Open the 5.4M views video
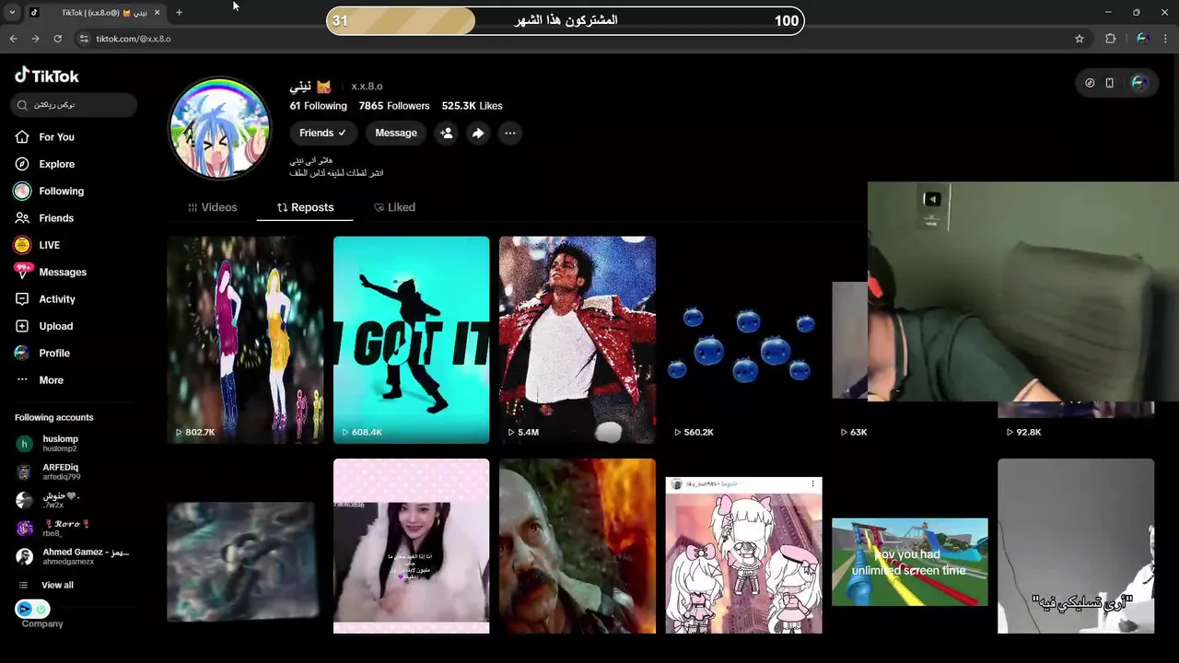The height and width of the screenshot is (663, 1179). (578, 340)
